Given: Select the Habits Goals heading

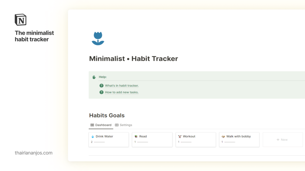Looking at the screenshot, I should pos(107,115).
